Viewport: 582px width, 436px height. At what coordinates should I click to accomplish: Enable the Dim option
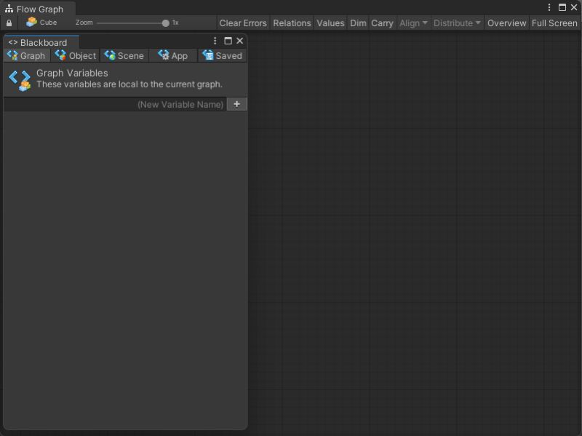[358, 23]
